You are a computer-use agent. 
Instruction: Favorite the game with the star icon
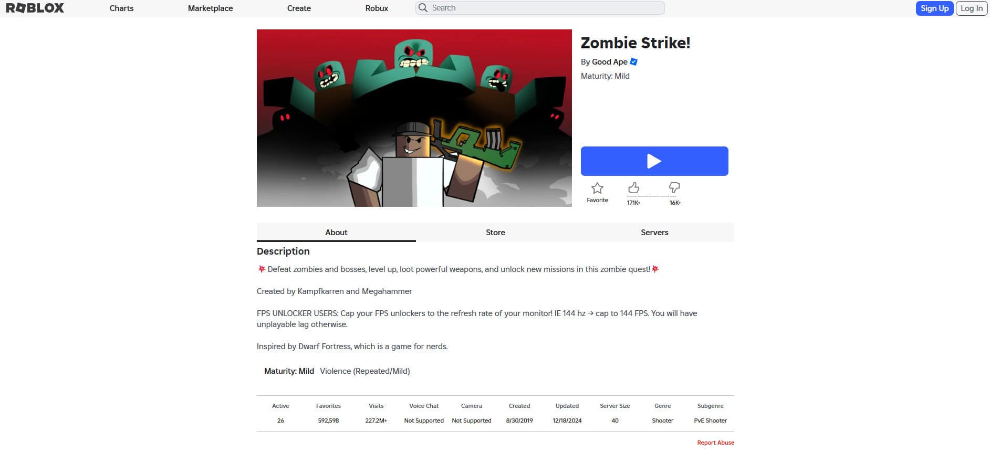pyautogui.click(x=597, y=188)
